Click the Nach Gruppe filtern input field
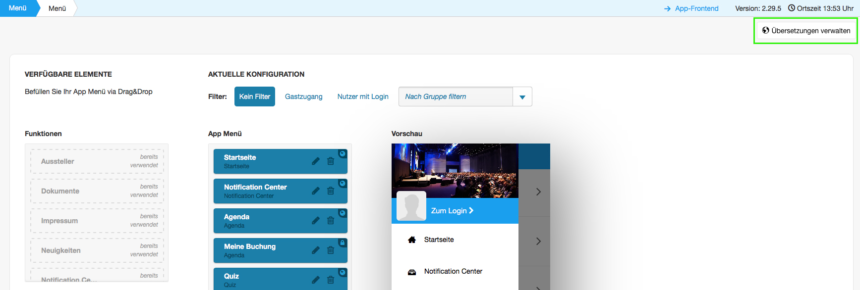 [x=456, y=97]
